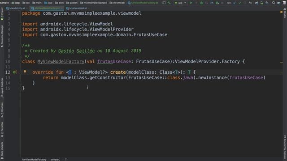Screen dimensions: 287x161
Task: Click the app breadcrumb in navigation bar
Action: 16,3
